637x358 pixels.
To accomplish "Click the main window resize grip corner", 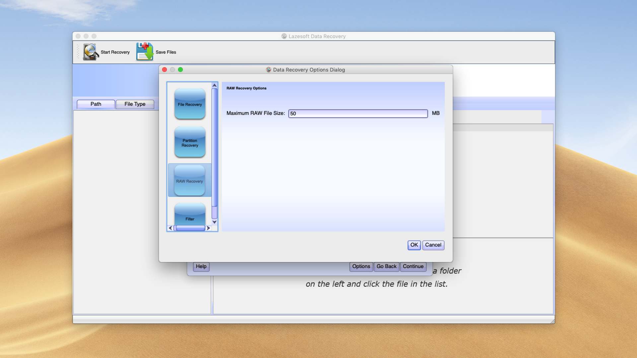I will (x=552, y=321).
